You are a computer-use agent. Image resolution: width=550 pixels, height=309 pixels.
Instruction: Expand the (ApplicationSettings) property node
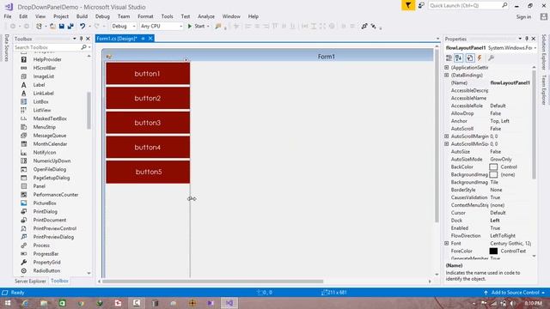click(x=447, y=67)
